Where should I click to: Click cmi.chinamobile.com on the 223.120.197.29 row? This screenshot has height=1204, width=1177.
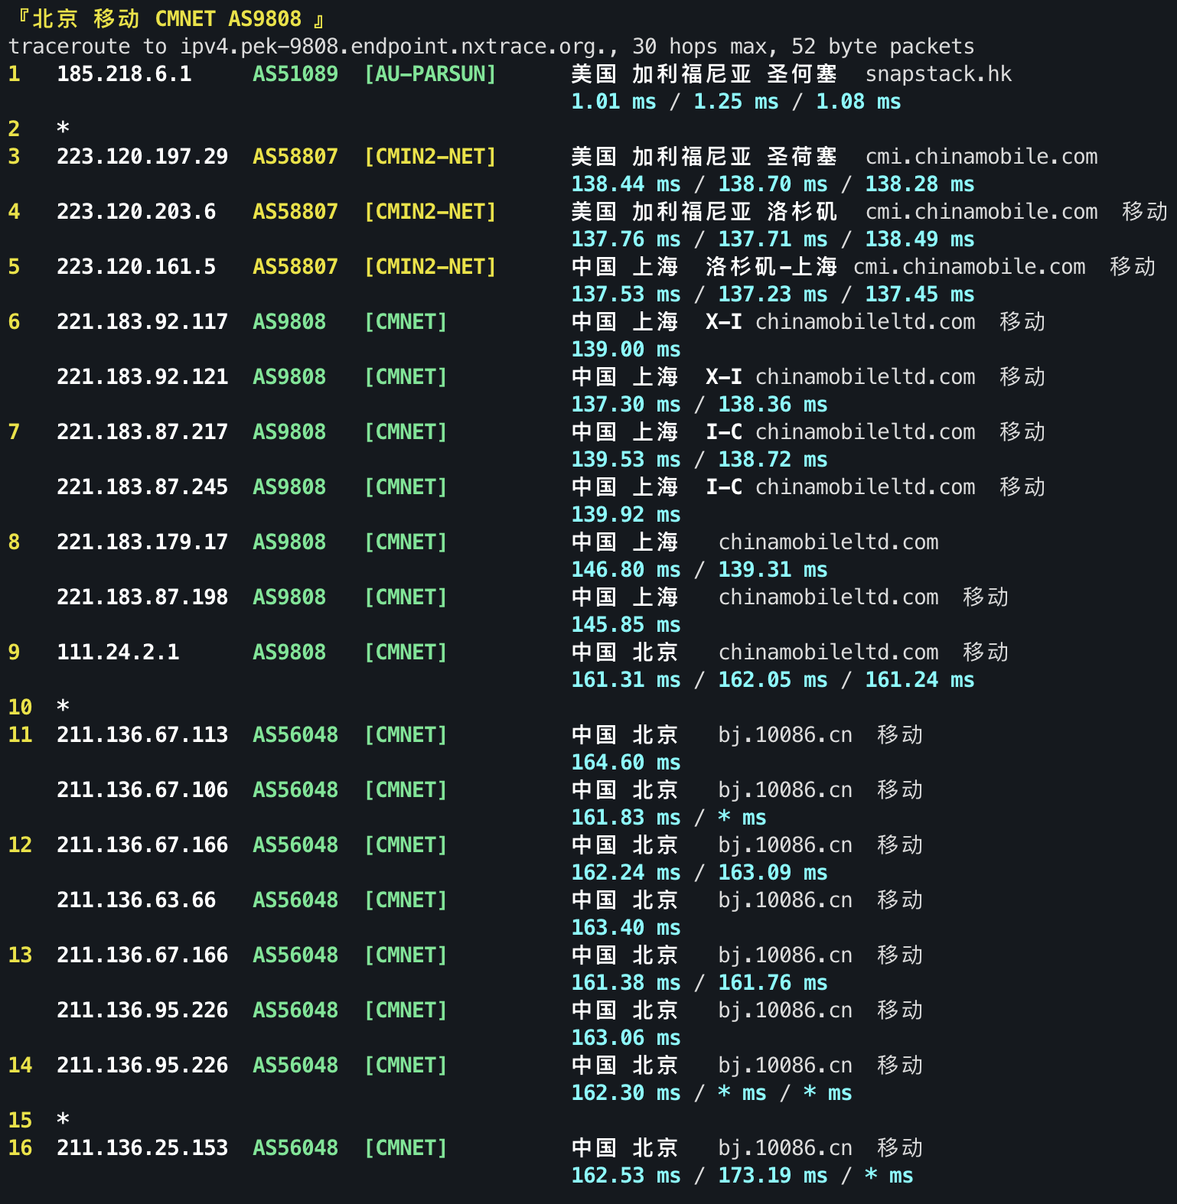[981, 157]
